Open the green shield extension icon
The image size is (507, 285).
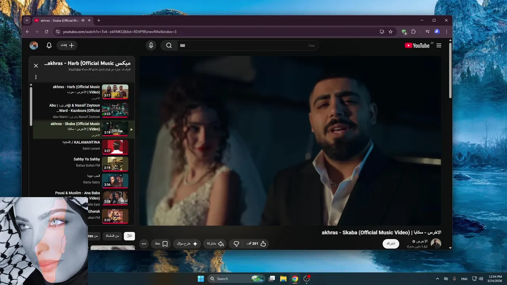[x=404, y=32]
